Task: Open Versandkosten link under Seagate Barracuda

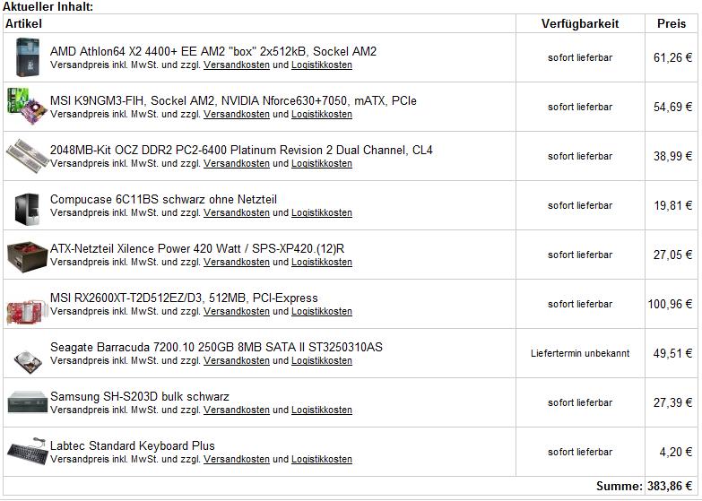Action: (237, 360)
